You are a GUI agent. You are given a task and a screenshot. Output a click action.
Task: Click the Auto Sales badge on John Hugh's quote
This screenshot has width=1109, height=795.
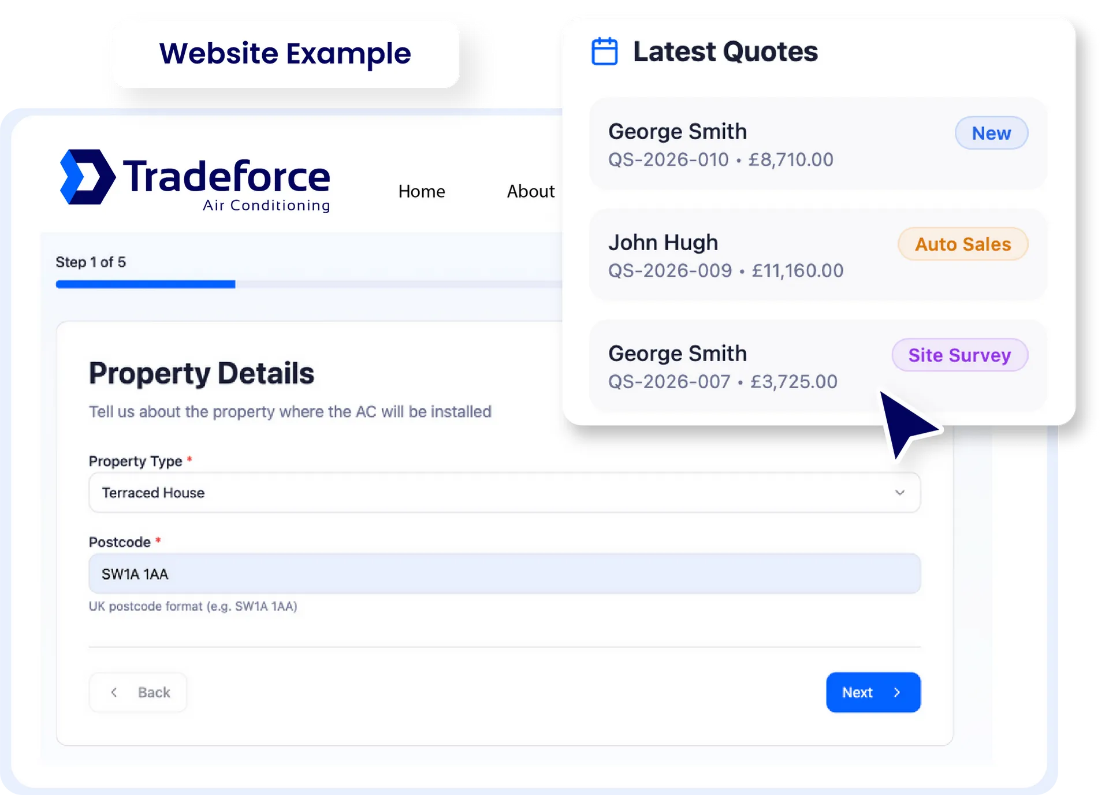coord(962,244)
